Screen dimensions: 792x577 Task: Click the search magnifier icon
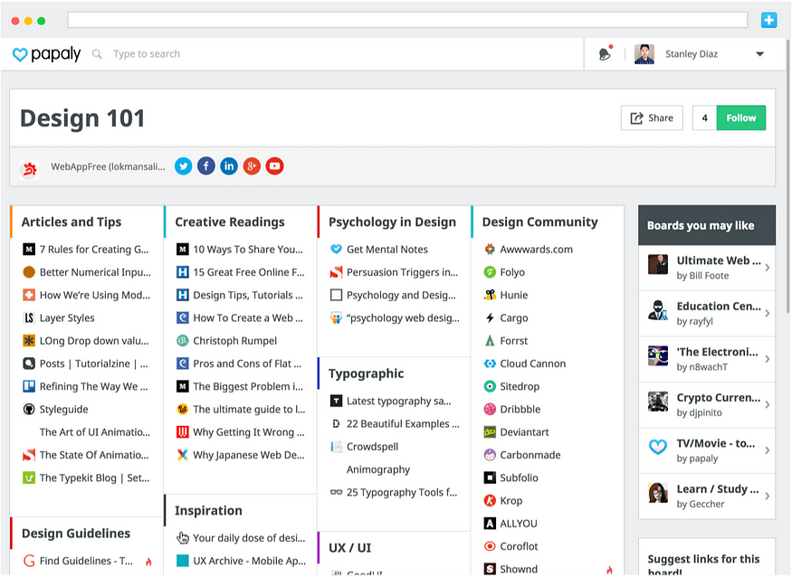pyautogui.click(x=98, y=54)
